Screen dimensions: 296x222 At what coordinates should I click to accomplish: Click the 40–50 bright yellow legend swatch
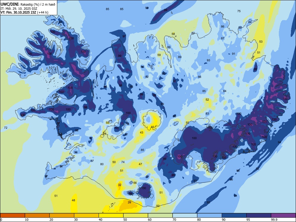tap(111, 215)
